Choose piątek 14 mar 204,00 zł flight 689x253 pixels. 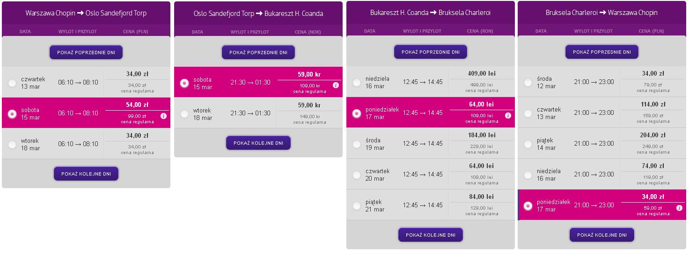pyautogui.click(x=528, y=144)
